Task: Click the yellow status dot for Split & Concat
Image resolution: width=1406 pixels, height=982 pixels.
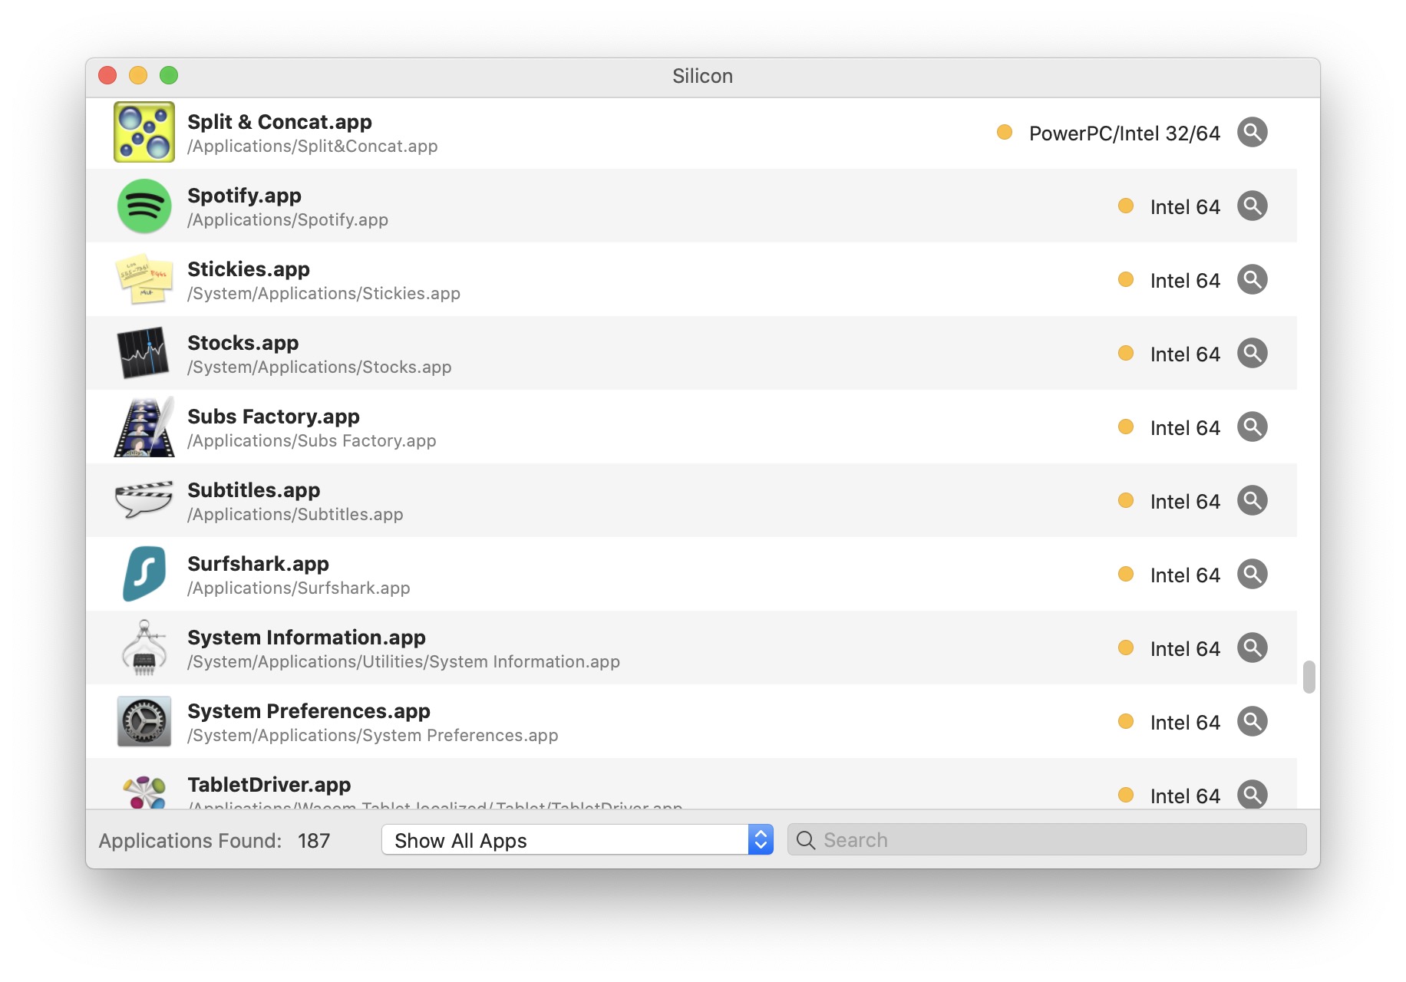Action: 1004,132
